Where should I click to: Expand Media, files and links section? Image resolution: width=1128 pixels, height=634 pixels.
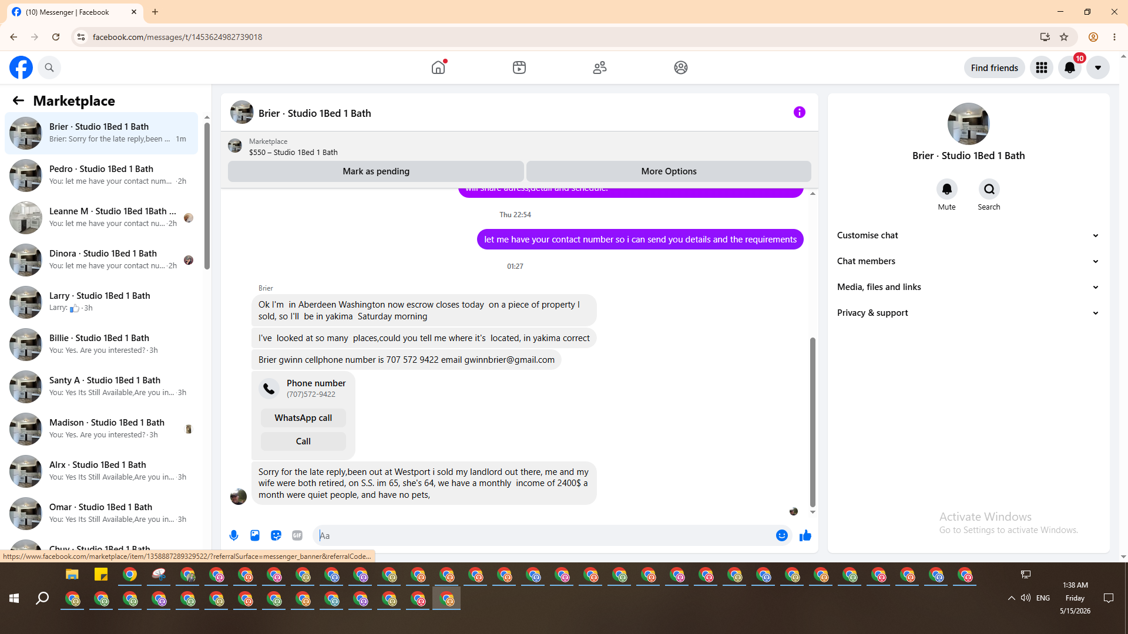968,287
